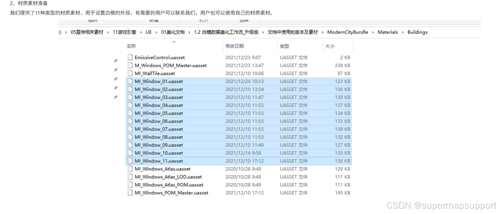Click the MI_Windows_Atlas_LOD.uasset file icon

130,177
